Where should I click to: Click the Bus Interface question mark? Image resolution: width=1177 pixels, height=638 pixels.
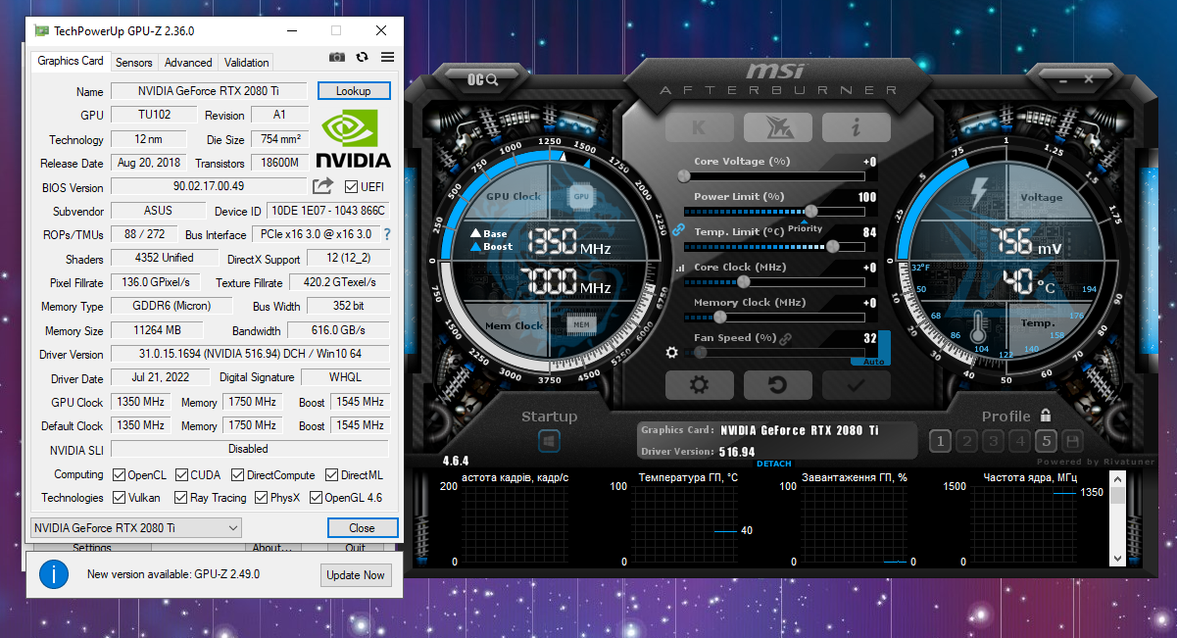(x=387, y=234)
